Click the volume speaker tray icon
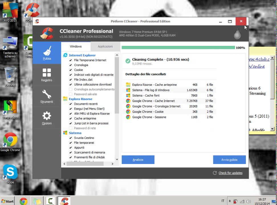Image resolution: width=277 pixels, height=205 pixels. [x=249, y=201]
